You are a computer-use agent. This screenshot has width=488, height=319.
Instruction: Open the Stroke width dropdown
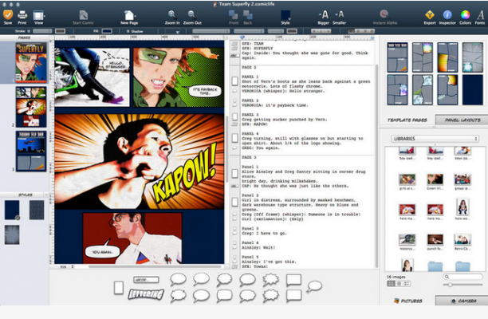coord(42,31)
